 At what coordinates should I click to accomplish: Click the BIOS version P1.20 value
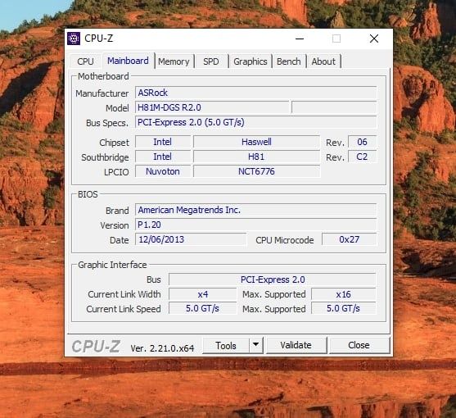[256, 225]
